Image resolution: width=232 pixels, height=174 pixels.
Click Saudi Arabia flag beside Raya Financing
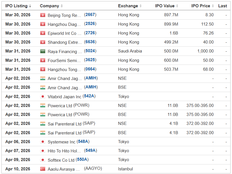click(x=43, y=51)
